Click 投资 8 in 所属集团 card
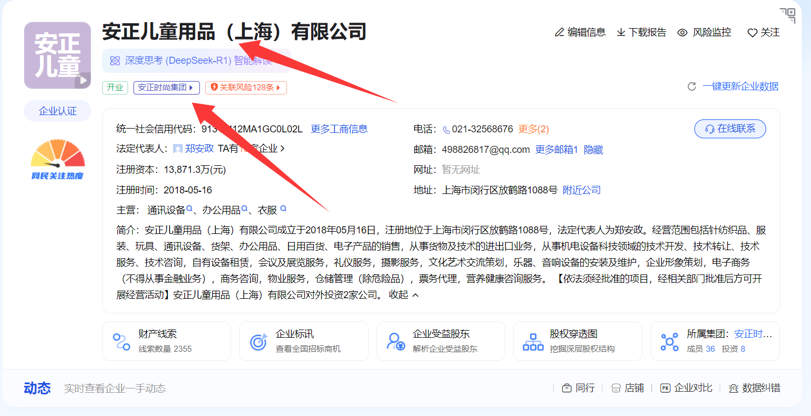The width and height of the screenshot is (811, 416). (733, 349)
